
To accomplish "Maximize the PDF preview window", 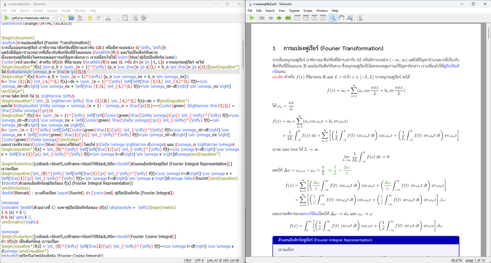I will click(473, 4).
